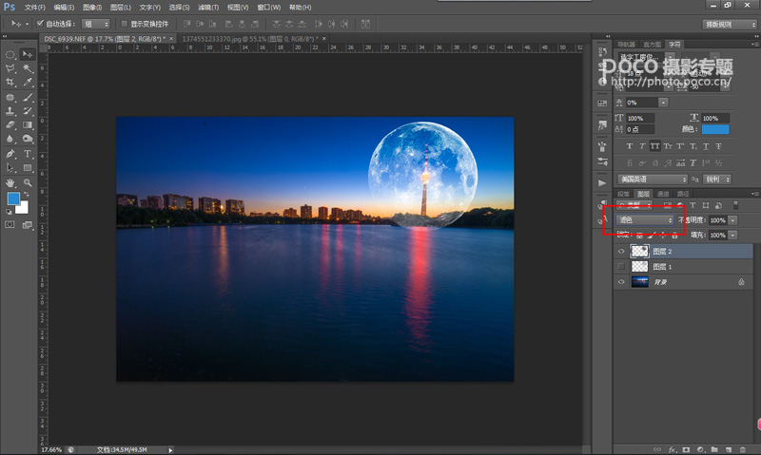This screenshot has width=761, height=455.
Task: Click the 17.66% zoom level field
Action: (51, 449)
